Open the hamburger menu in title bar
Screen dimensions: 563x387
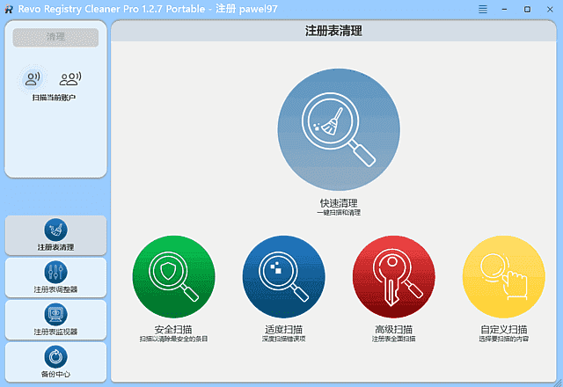(x=483, y=10)
